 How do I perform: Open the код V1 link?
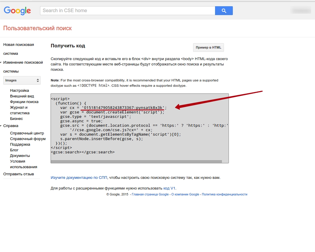point(169,188)
